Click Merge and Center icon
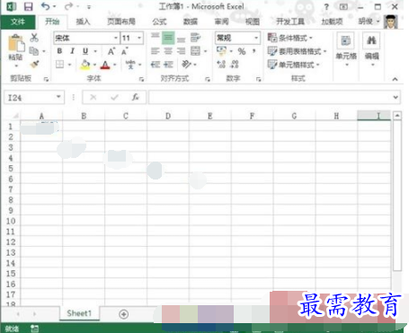This screenshot has height=333, width=409. (x=195, y=51)
